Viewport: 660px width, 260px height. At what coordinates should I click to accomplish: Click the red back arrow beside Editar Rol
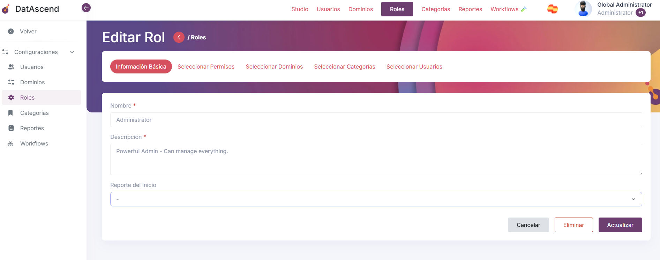[179, 37]
